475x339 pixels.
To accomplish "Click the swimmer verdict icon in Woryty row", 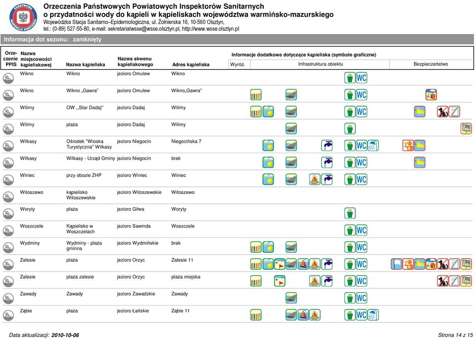I will (x=8, y=214).
